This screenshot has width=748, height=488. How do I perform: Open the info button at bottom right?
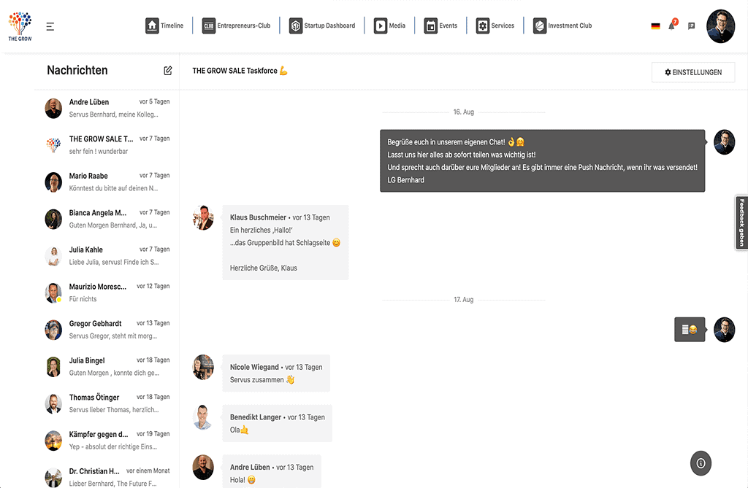[x=701, y=463]
